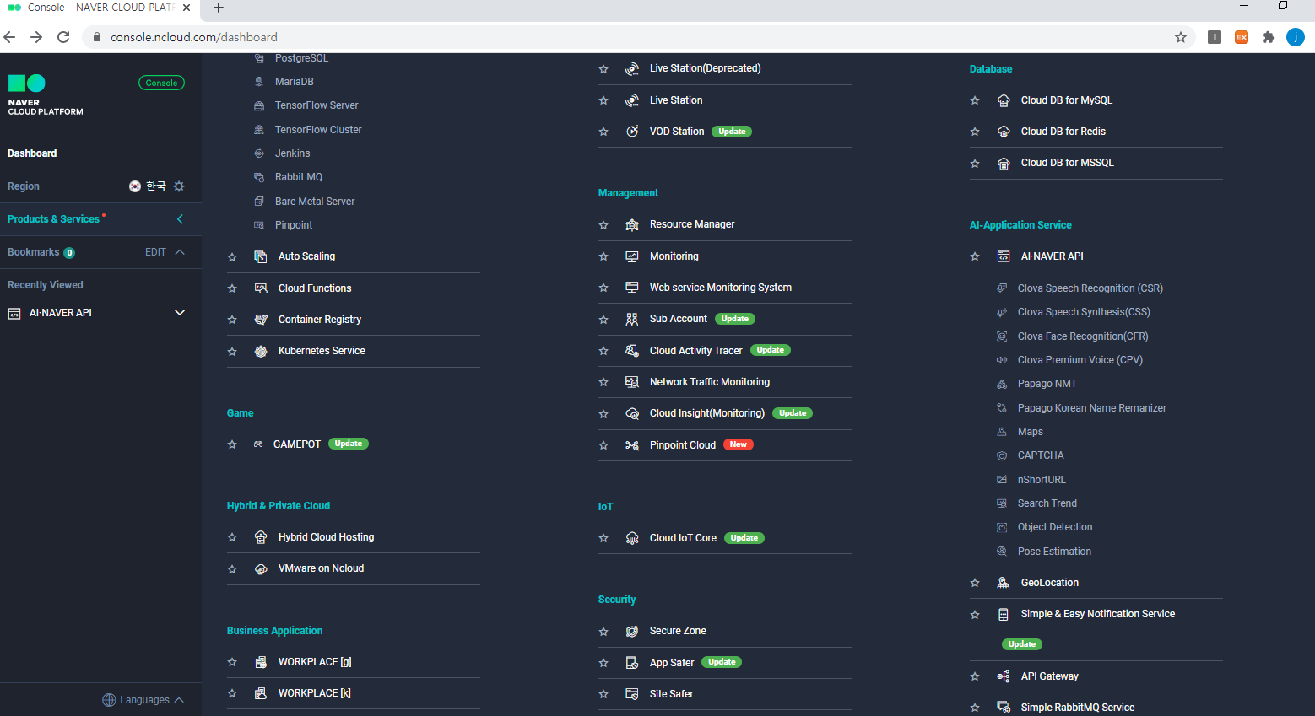
Task: Click the Network Traffic Monitoring icon
Action: (x=632, y=382)
